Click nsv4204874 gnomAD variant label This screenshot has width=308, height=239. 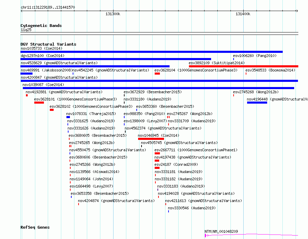pyautogui.click(x=116, y=201)
